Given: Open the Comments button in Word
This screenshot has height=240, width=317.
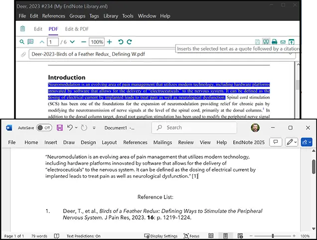Looking at the screenshot, I should click(275, 142).
